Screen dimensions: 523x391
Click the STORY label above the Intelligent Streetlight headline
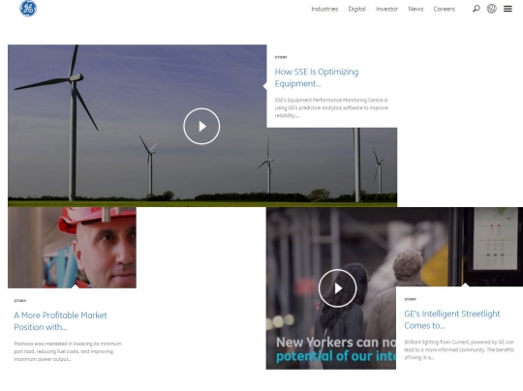411,299
